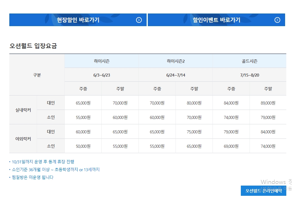Select 야외락커 소인 하이시즌 주중 price 50,000원
Screen dimensions: 292x200
coord(83,146)
